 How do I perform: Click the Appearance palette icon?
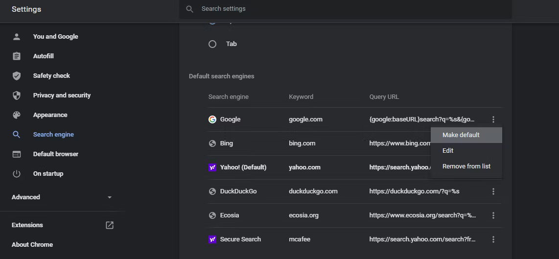point(17,115)
